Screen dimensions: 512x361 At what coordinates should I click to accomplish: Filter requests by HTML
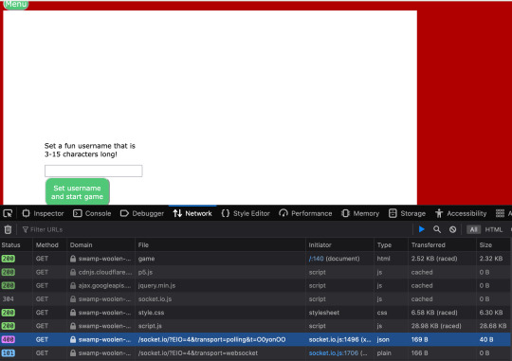[493, 230]
